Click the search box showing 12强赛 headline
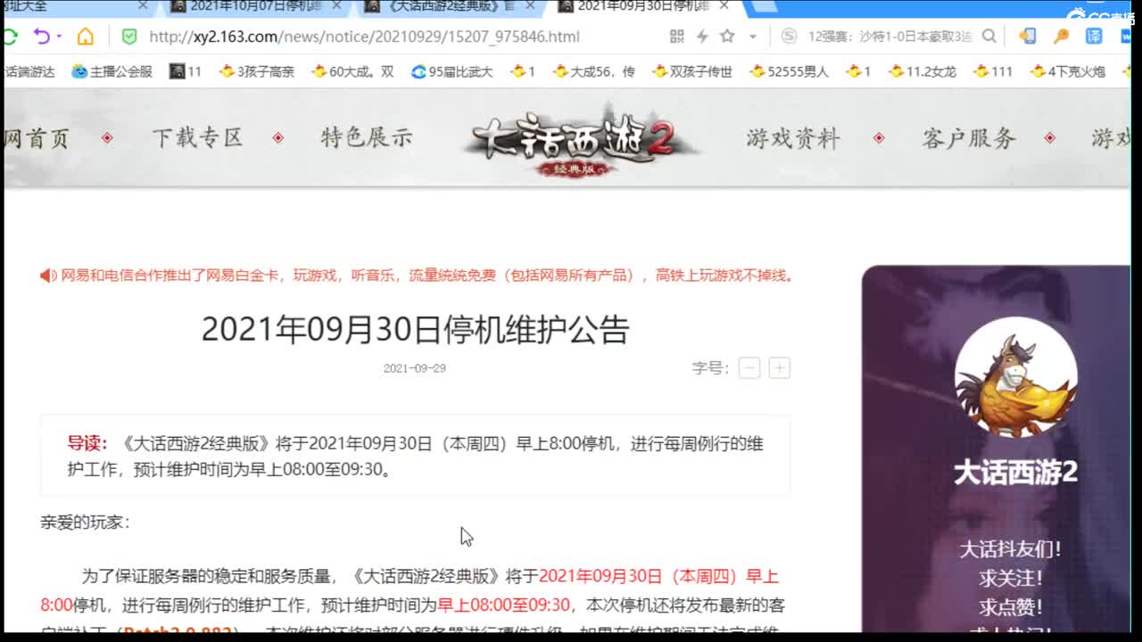The width and height of the screenshot is (1142, 642). [x=890, y=37]
